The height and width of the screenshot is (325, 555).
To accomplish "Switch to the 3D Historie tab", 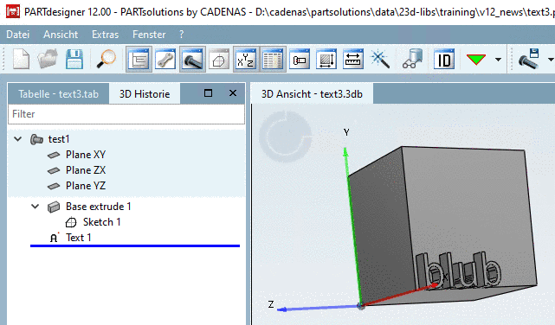I will click(x=145, y=94).
